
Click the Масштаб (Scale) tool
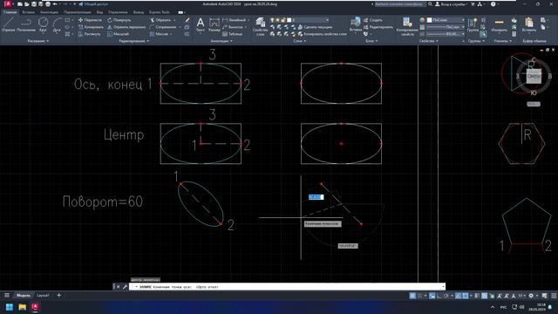pos(118,34)
